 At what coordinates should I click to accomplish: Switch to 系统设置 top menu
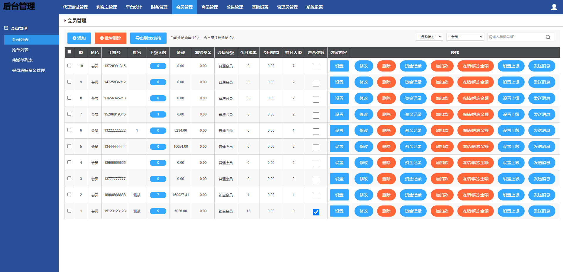[x=314, y=7]
